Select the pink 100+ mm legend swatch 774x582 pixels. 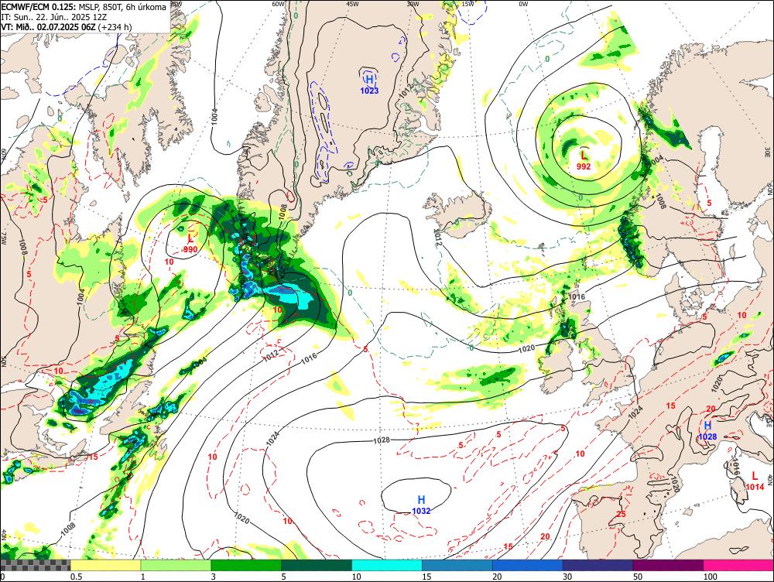point(738,565)
